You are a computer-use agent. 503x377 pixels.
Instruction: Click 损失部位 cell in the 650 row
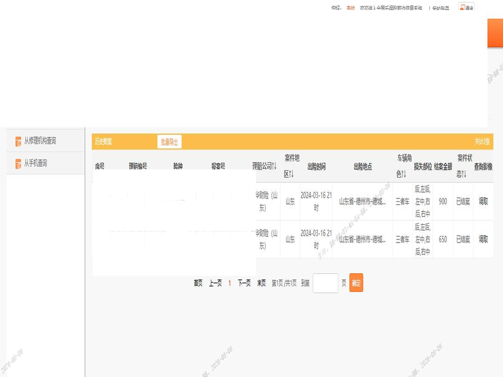click(423, 239)
